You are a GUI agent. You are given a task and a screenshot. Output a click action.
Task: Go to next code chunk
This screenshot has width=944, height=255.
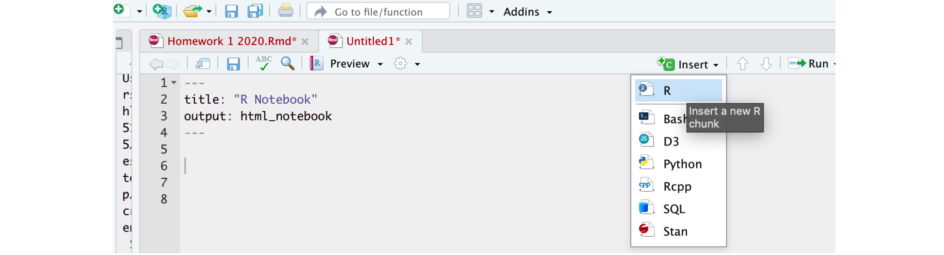coord(766,64)
